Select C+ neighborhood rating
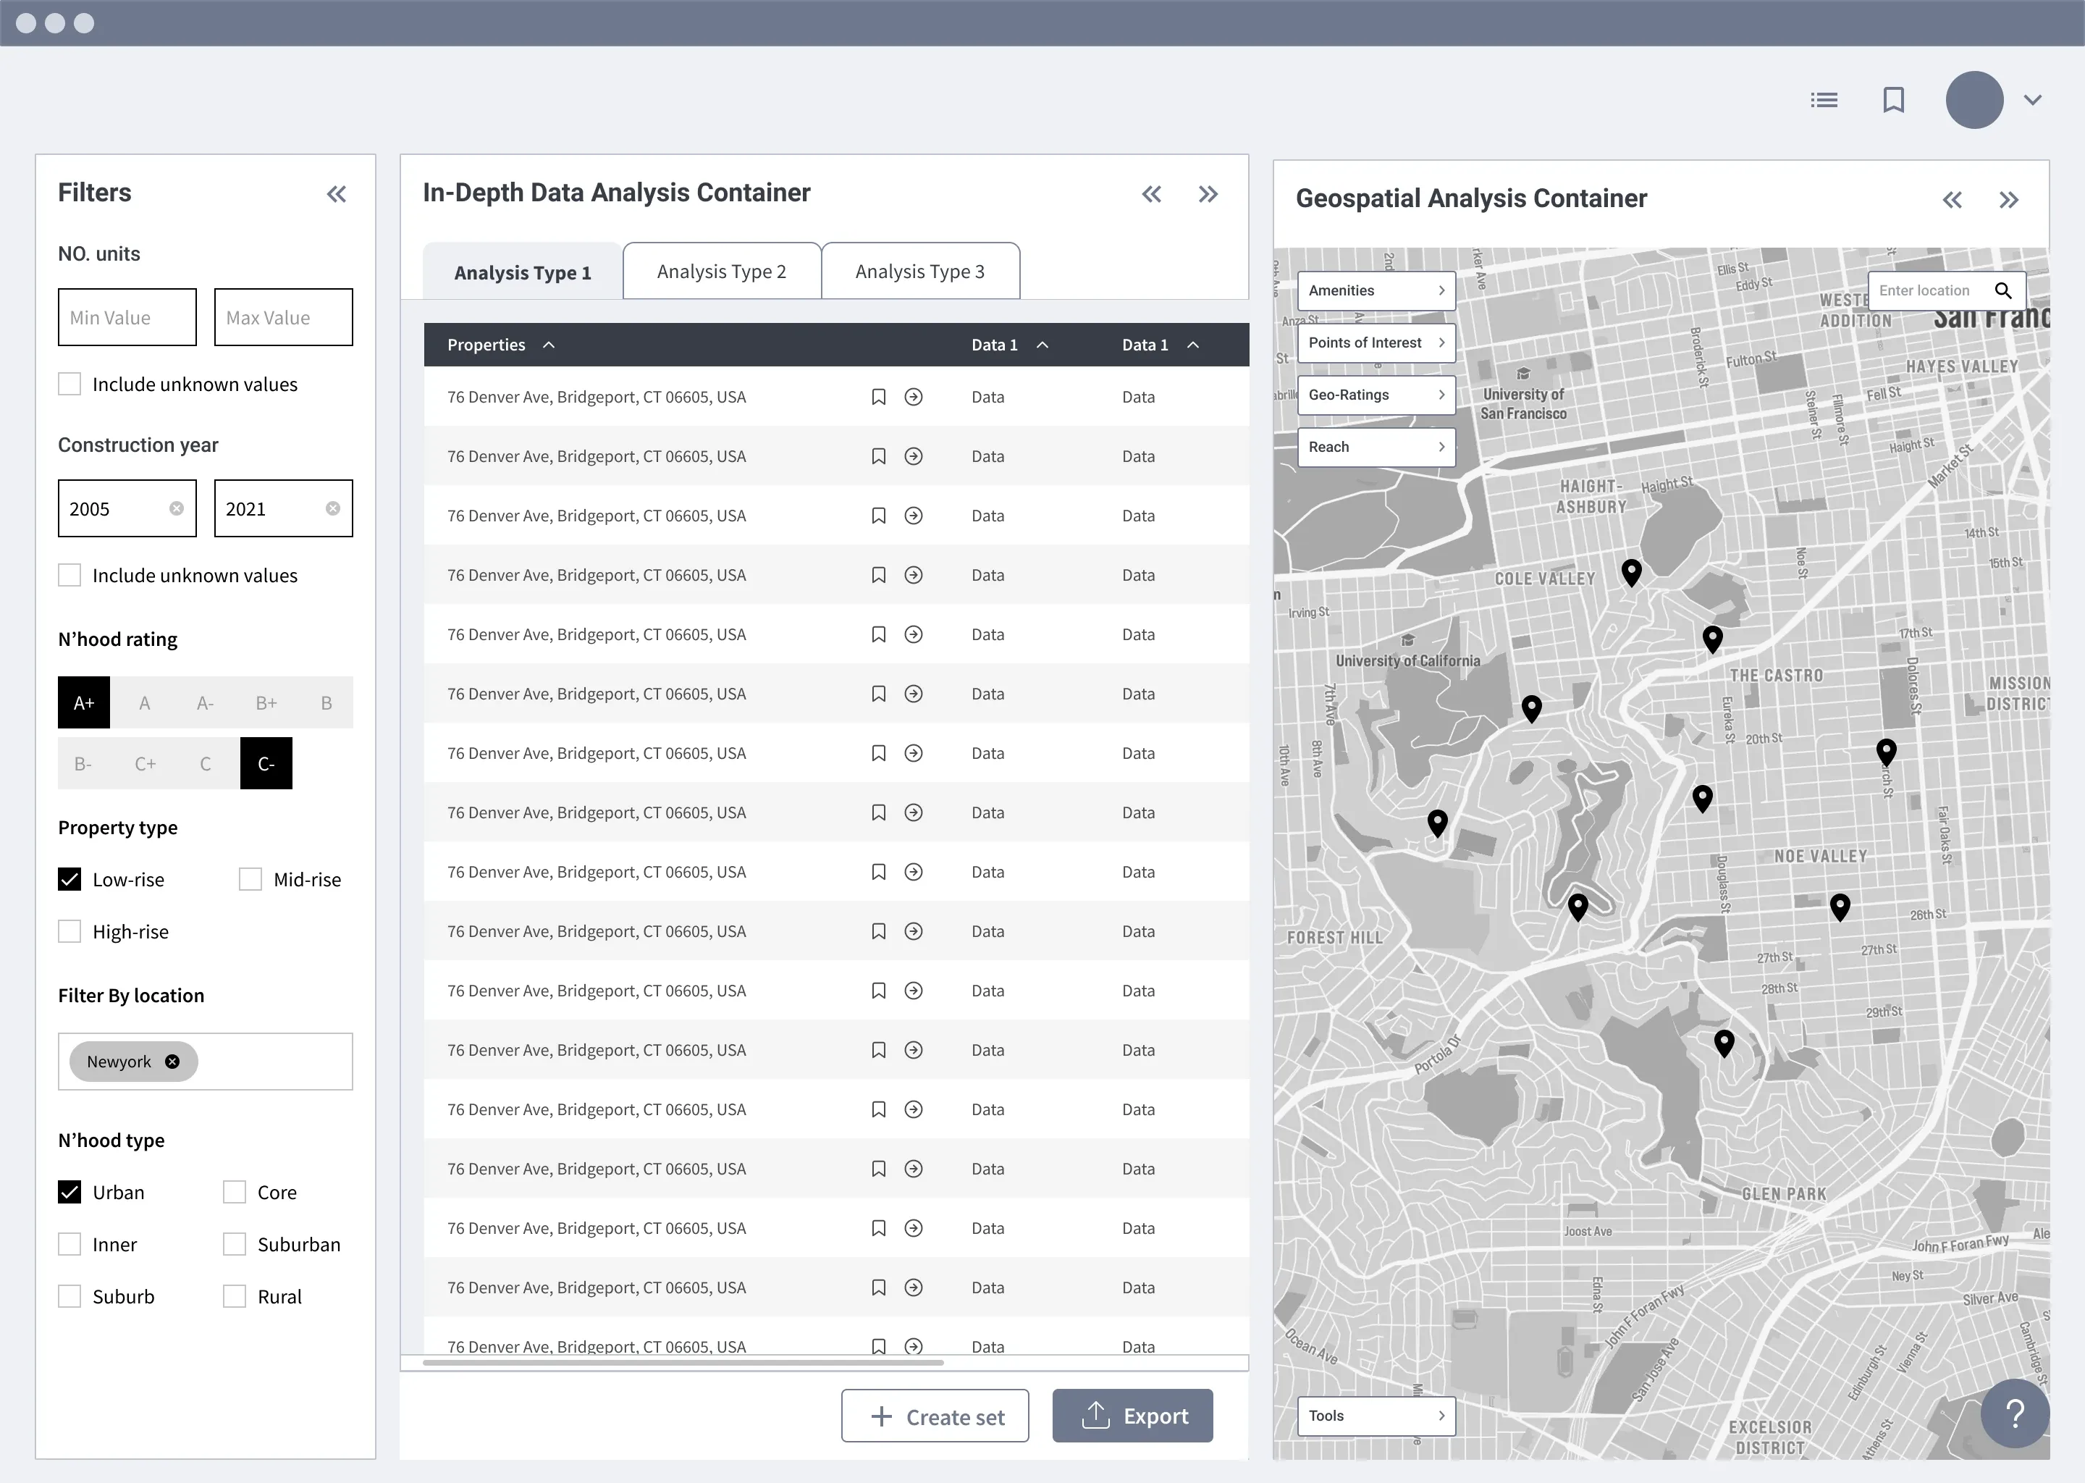 [x=144, y=762]
